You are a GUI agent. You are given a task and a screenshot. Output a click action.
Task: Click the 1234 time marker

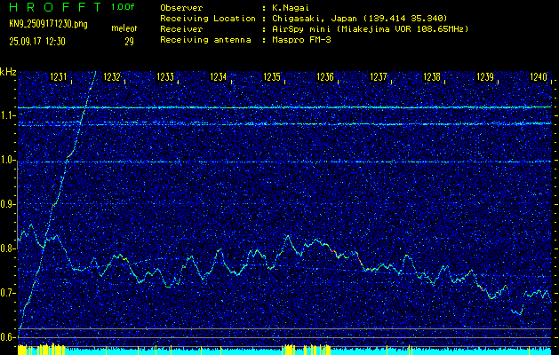(219, 76)
